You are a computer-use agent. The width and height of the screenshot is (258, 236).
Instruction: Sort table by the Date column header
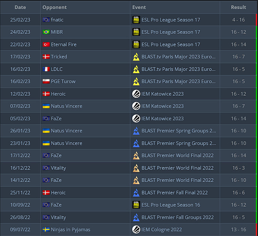[x=20, y=7]
